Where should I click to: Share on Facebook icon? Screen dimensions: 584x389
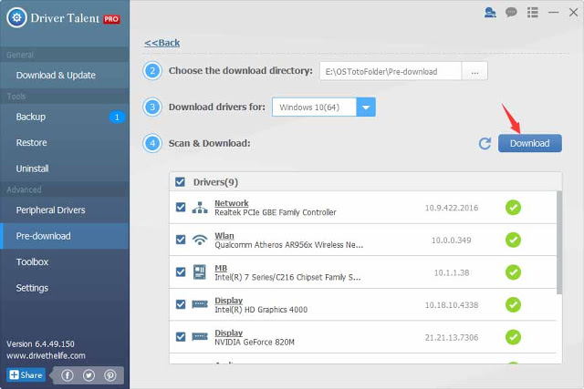[68, 375]
